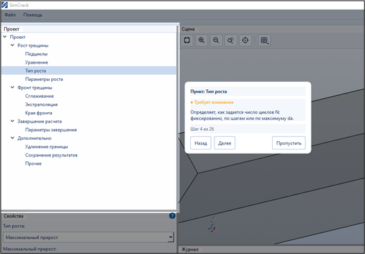This screenshot has width=365, height=254.
Task: Click the Фронт трещины tree label
Action: click(35, 87)
